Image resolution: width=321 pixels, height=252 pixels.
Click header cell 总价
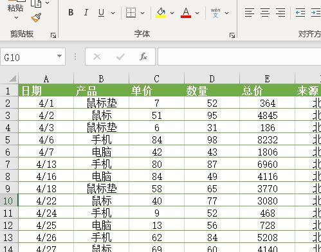(x=267, y=91)
